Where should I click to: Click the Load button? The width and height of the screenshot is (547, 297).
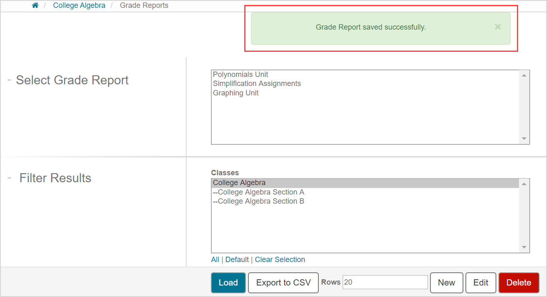tap(228, 283)
